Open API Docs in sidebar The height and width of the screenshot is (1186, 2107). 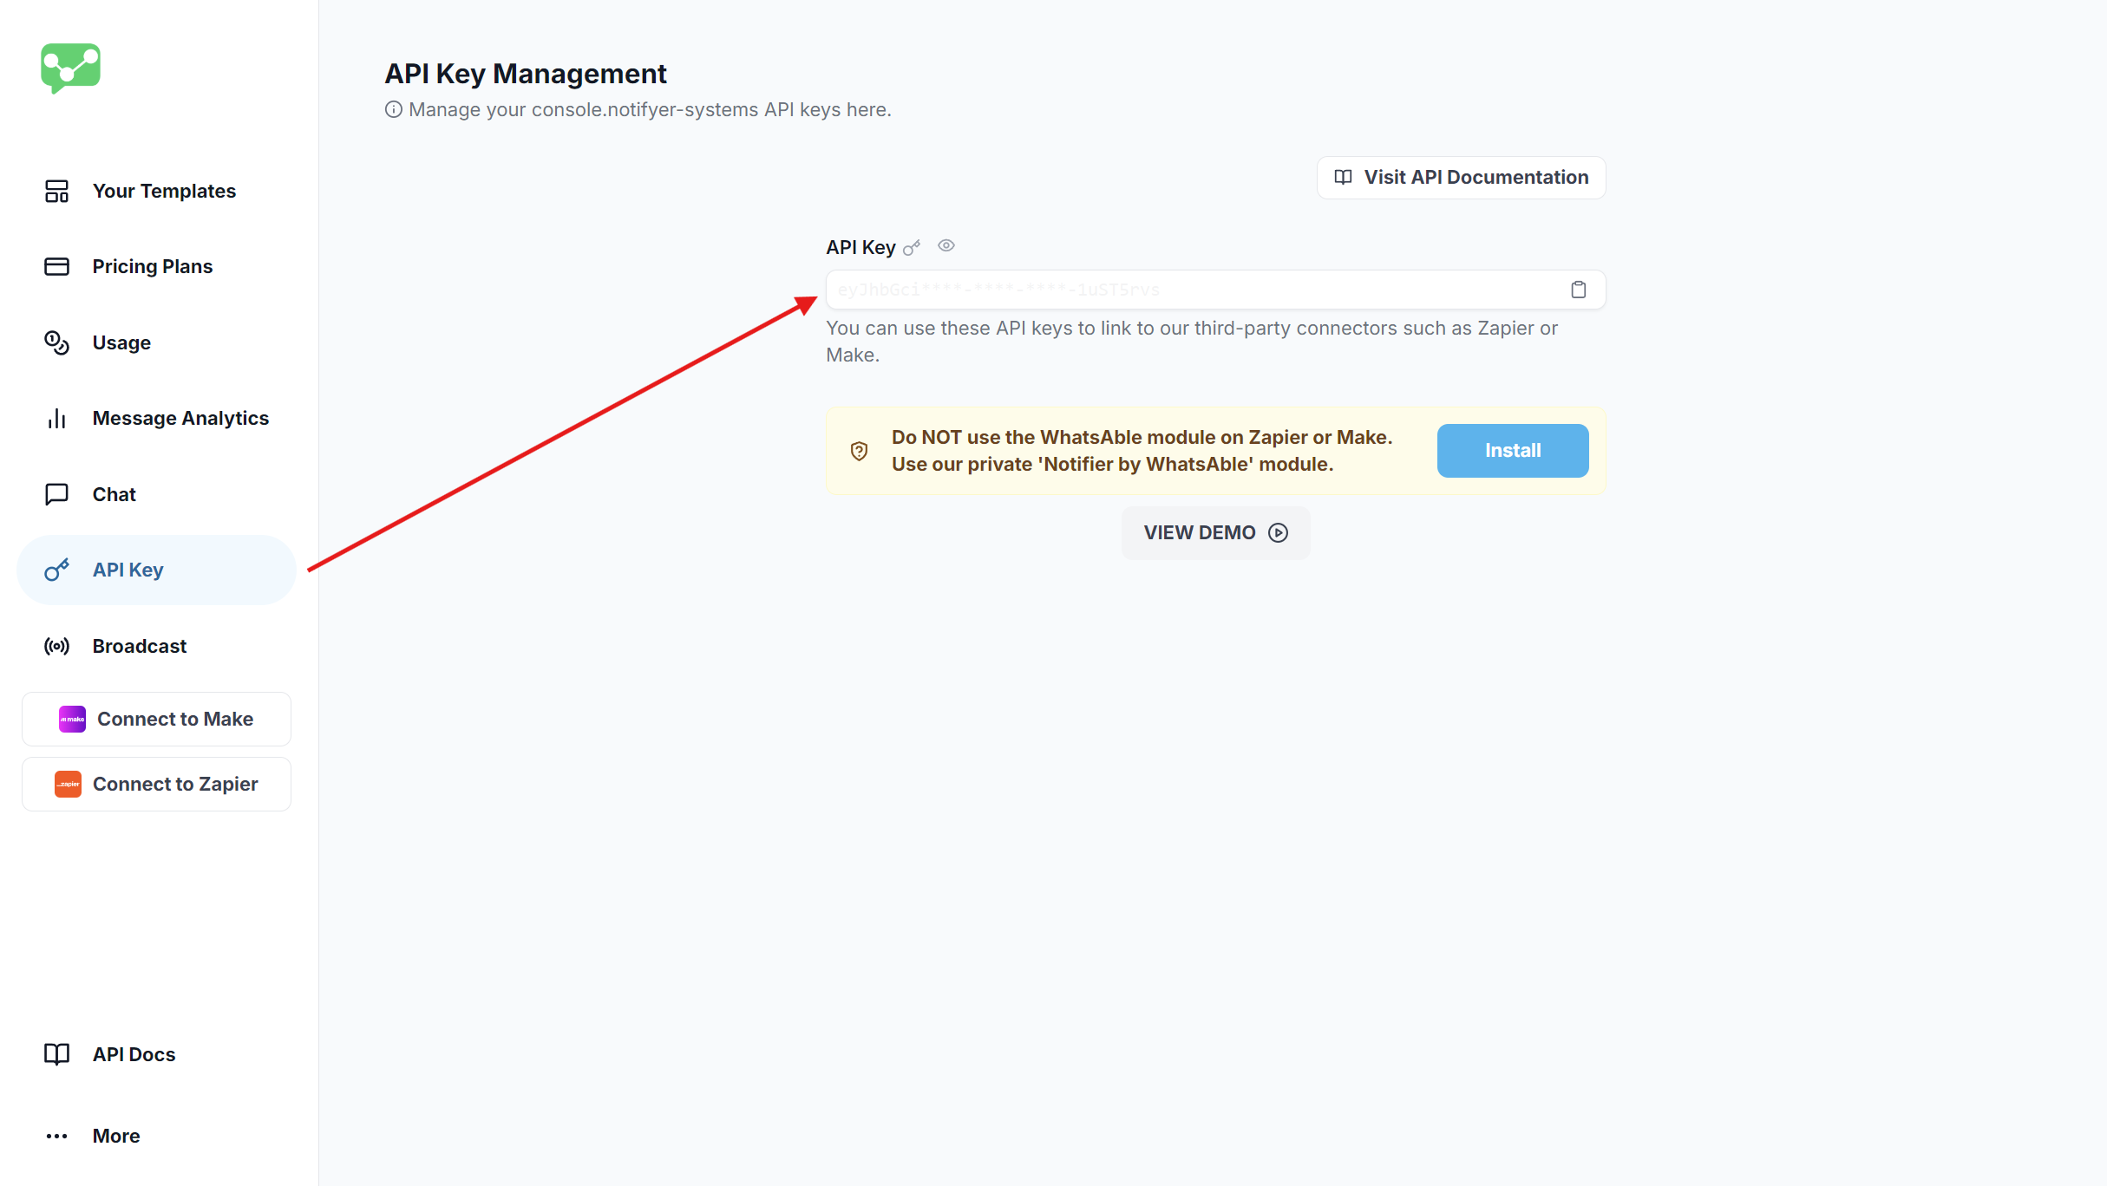pos(134,1054)
